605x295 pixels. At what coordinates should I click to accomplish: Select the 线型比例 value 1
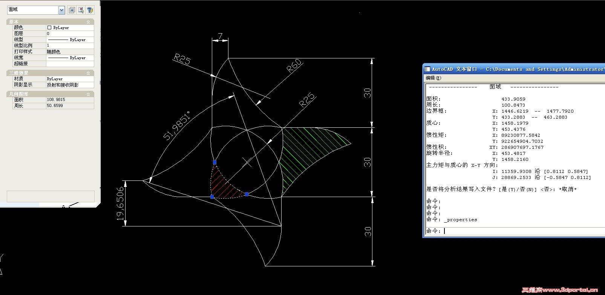pyautogui.click(x=70, y=46)
